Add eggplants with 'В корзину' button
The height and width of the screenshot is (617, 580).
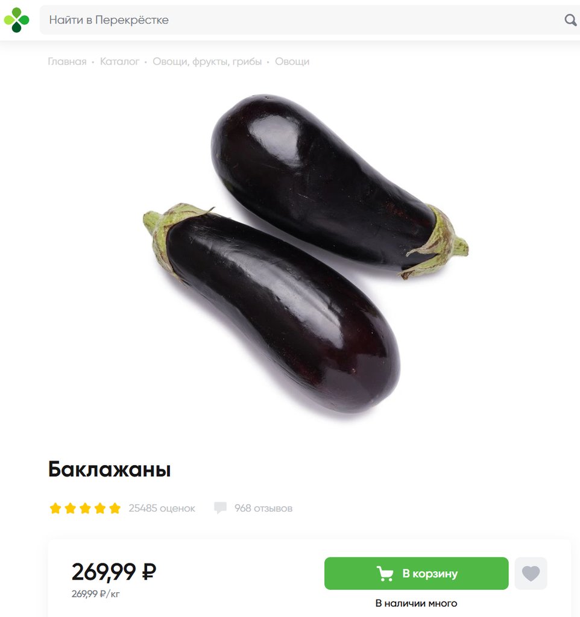point(416,574)
